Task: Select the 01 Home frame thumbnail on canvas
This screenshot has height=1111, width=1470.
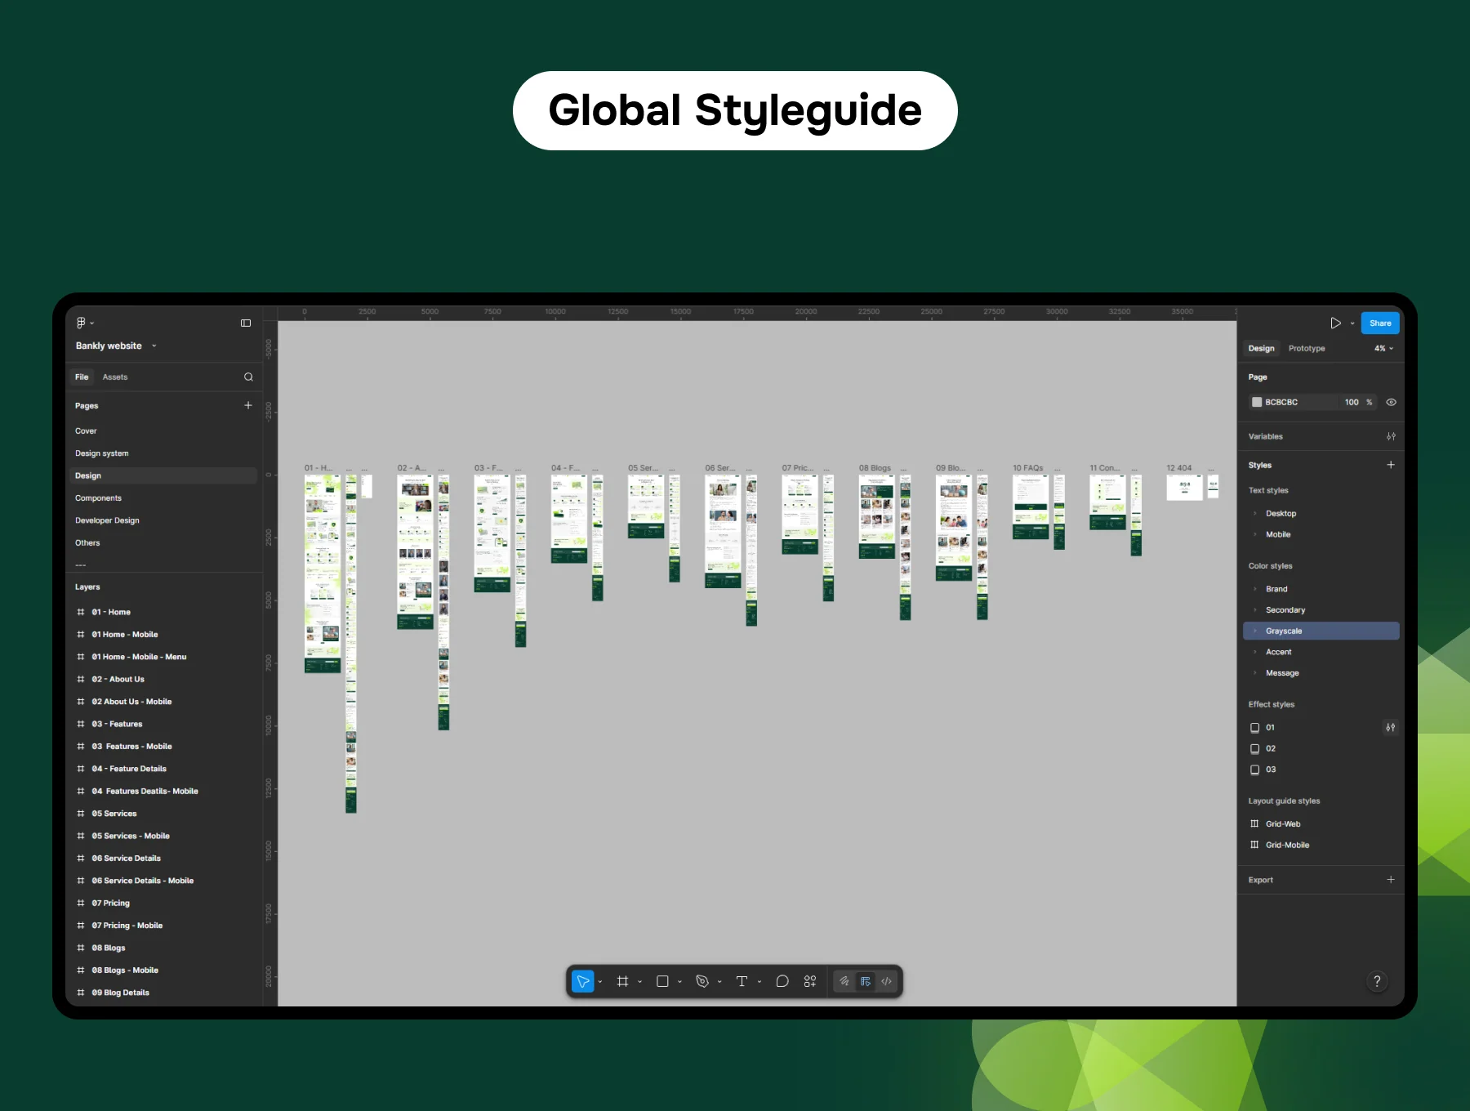Action: point(323,573)
